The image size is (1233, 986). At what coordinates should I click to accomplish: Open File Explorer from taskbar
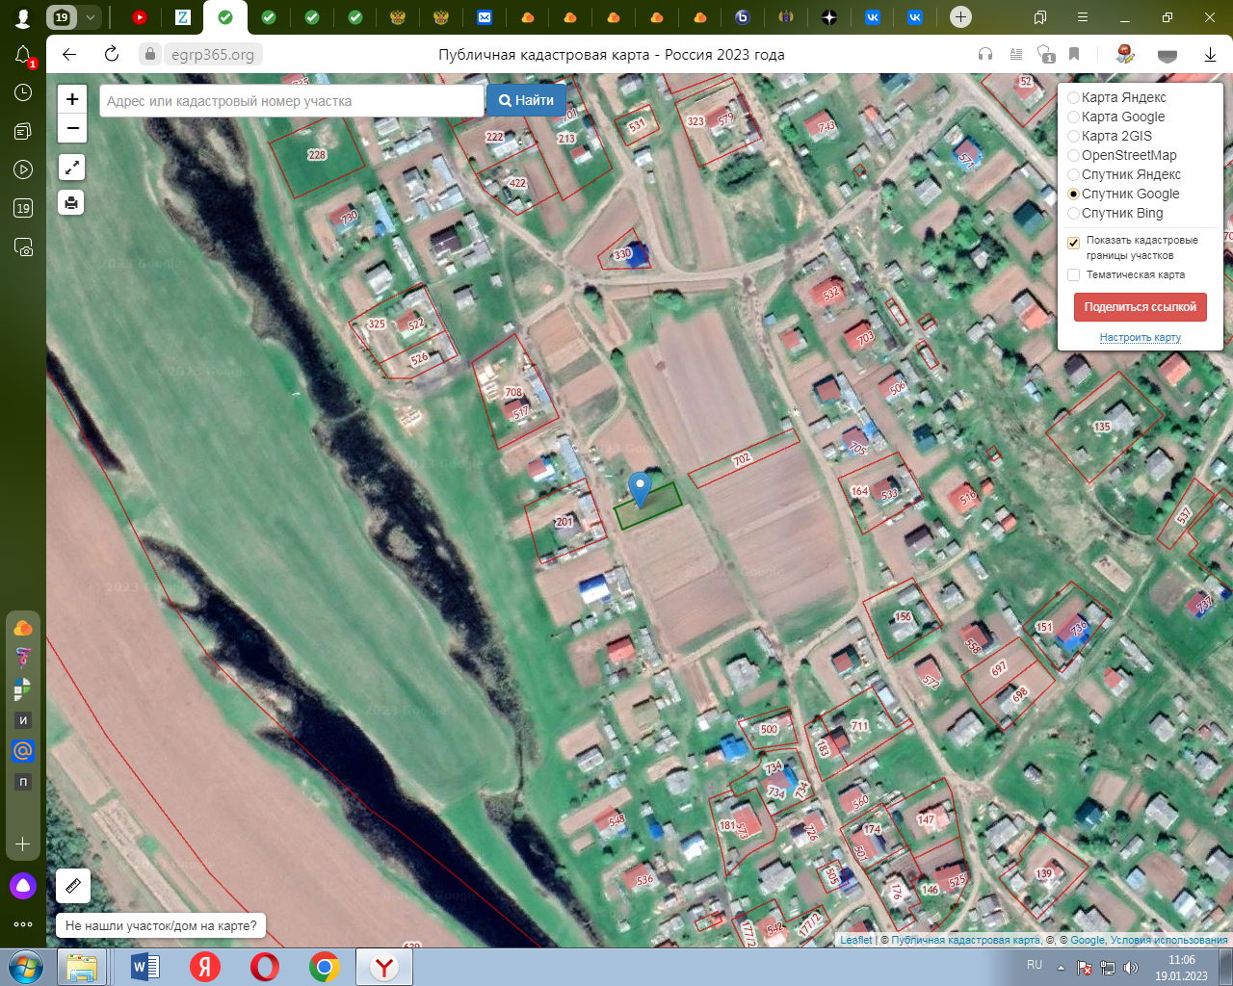point(82,967)
